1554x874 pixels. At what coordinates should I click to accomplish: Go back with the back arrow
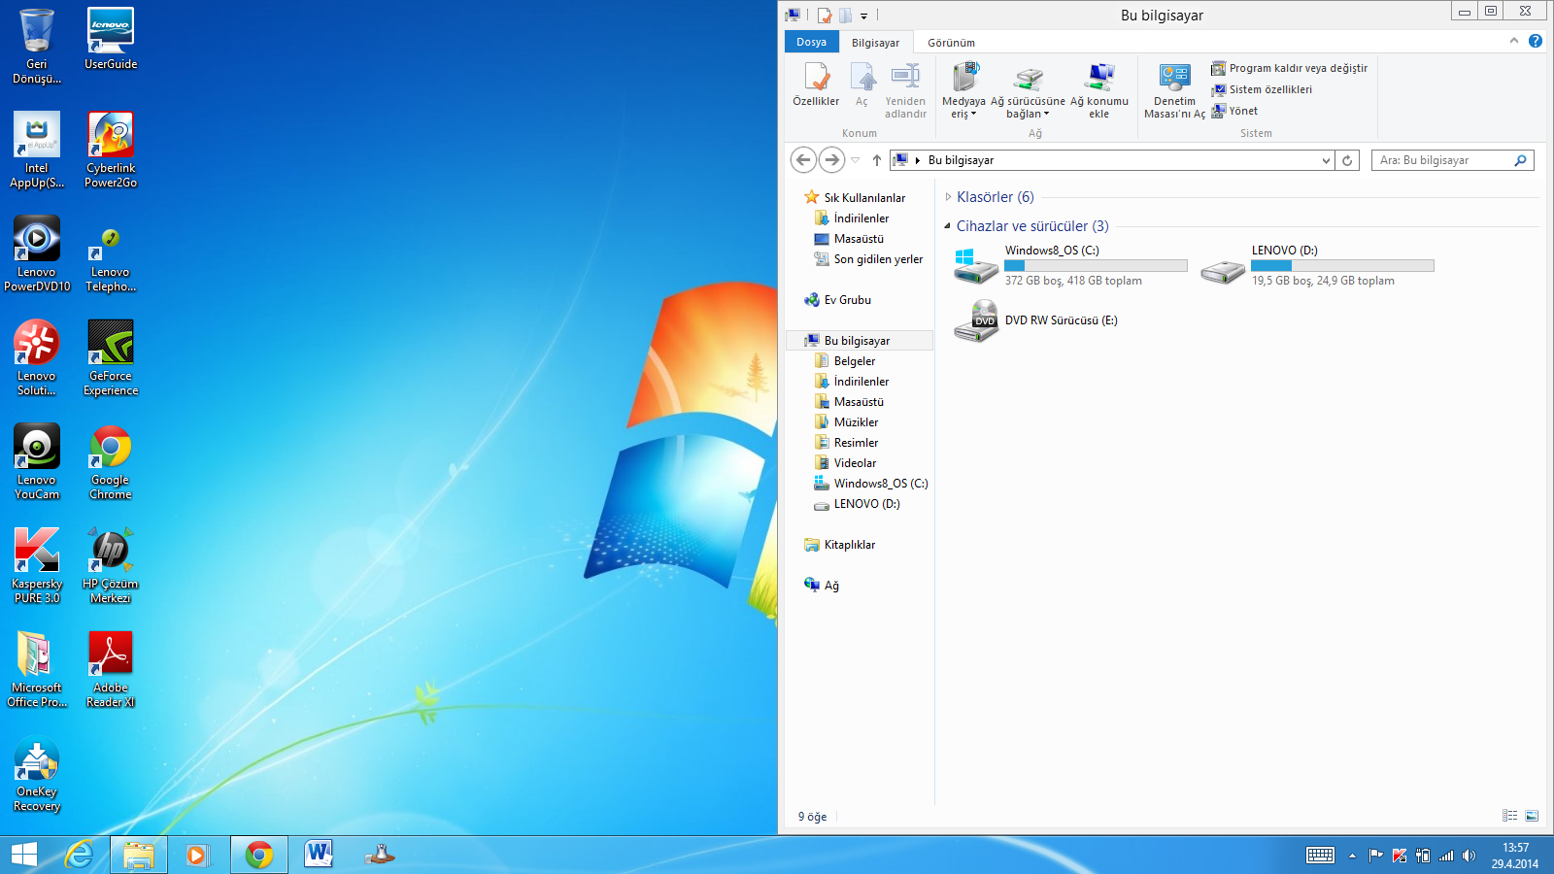tap(803, 159)
